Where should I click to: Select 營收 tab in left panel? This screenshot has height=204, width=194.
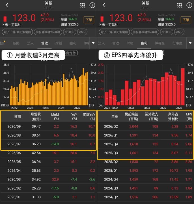tap(44, 43)
